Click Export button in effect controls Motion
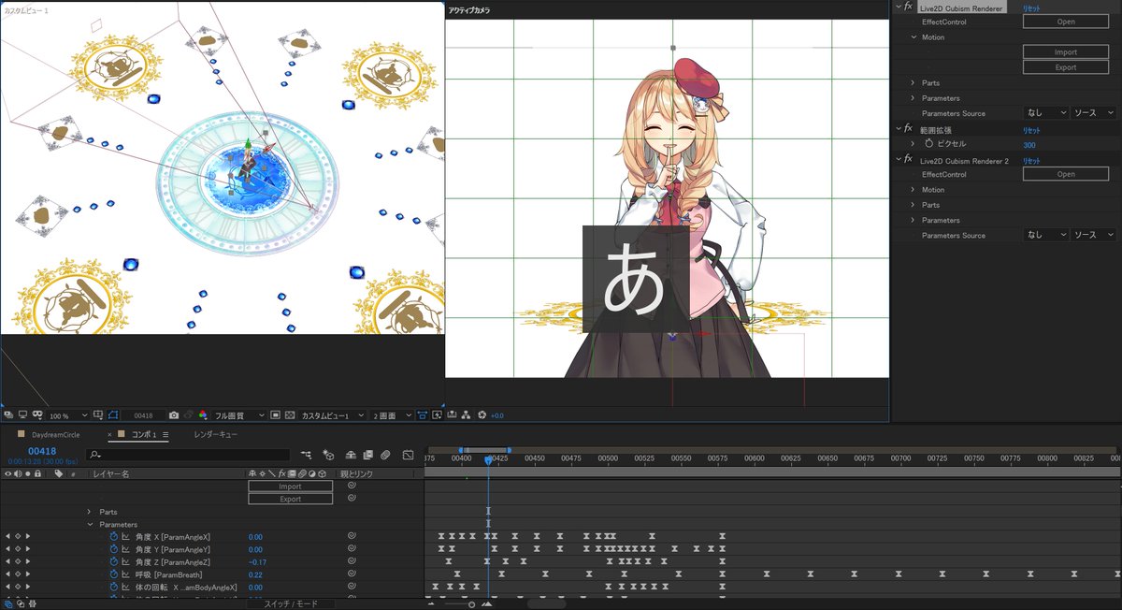The height and width of the screenshot is (610, 1122). pyautogui.click(x=1066, y=67)
